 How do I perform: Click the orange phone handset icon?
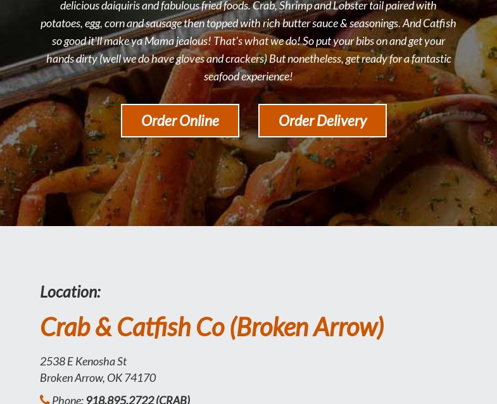(45, 400)
